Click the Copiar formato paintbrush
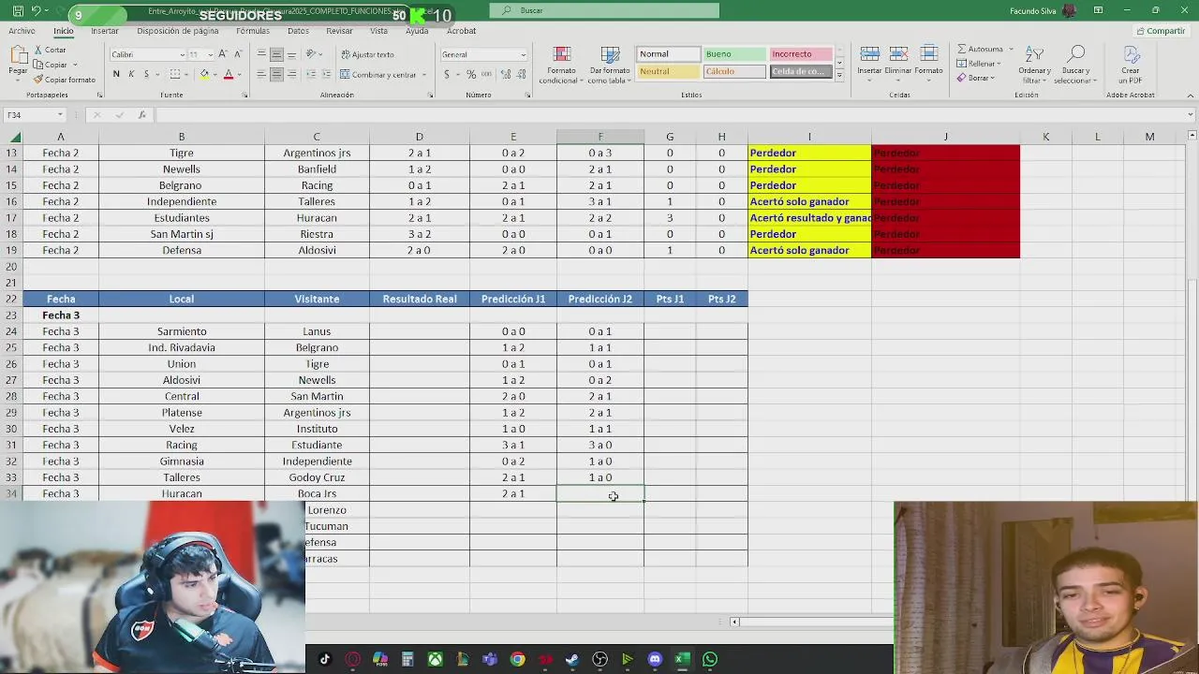Viewport: 1199px width, 674px height. tap(38, 80)
